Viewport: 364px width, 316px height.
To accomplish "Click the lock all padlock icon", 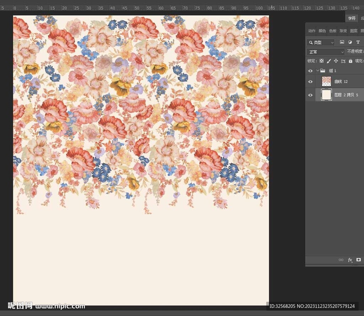I will coord(350,61).
